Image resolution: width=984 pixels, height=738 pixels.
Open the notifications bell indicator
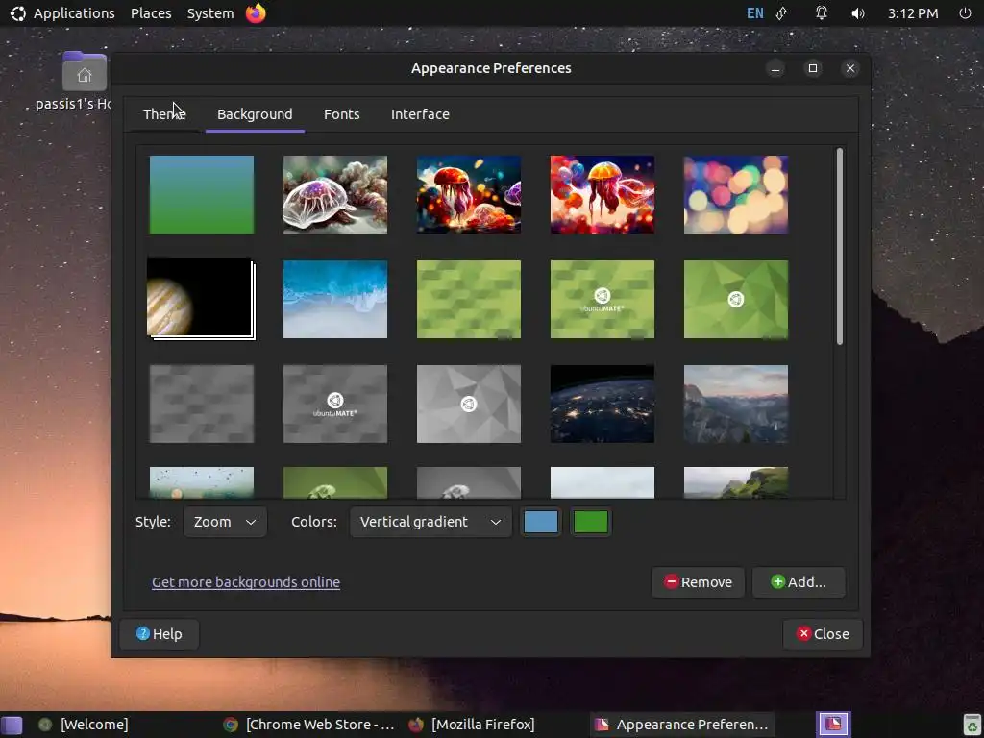pos(821,13)
